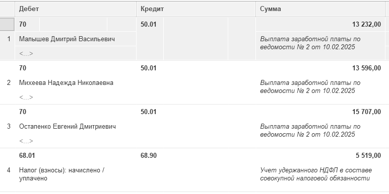The image size is (389, 194).
Task: Select credit account 50.01 in row 2
Action: click(149, 68)
